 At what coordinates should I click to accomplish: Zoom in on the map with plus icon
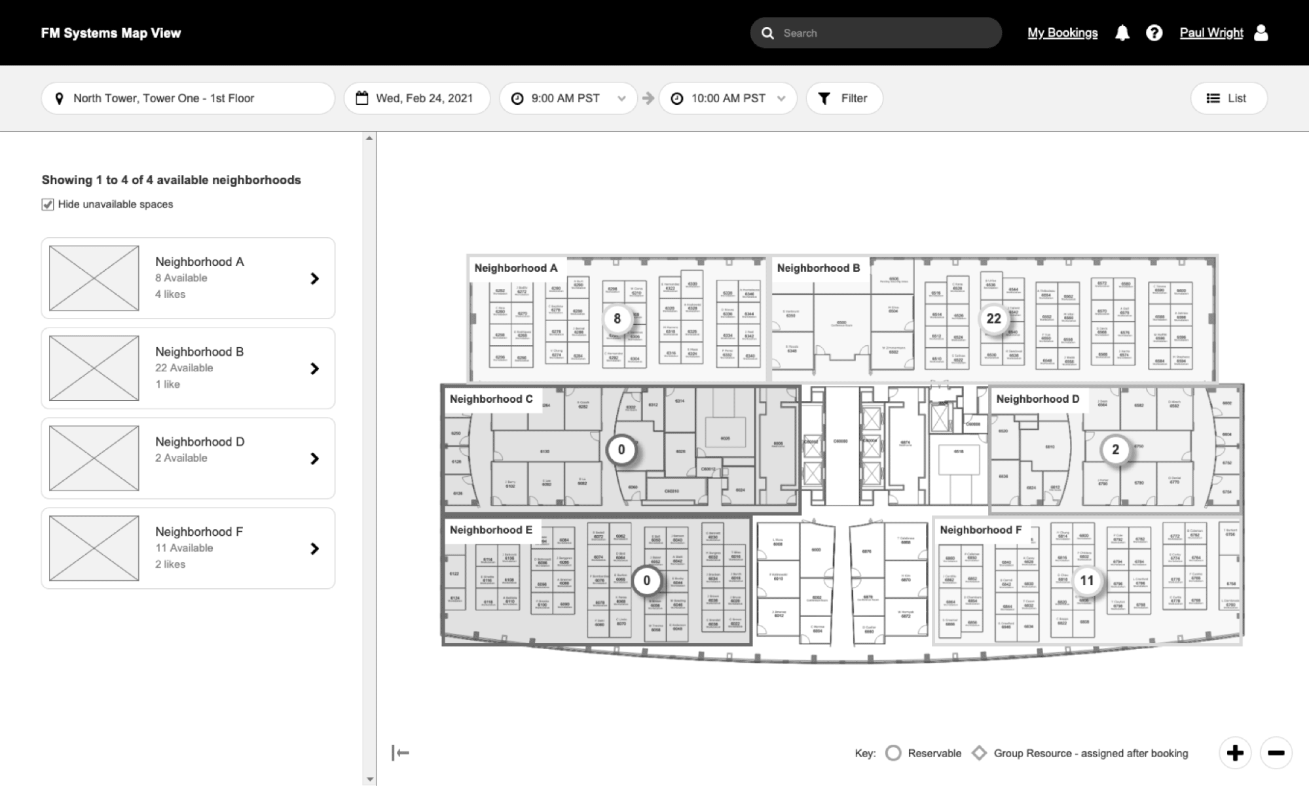[x=1235, y=753]
